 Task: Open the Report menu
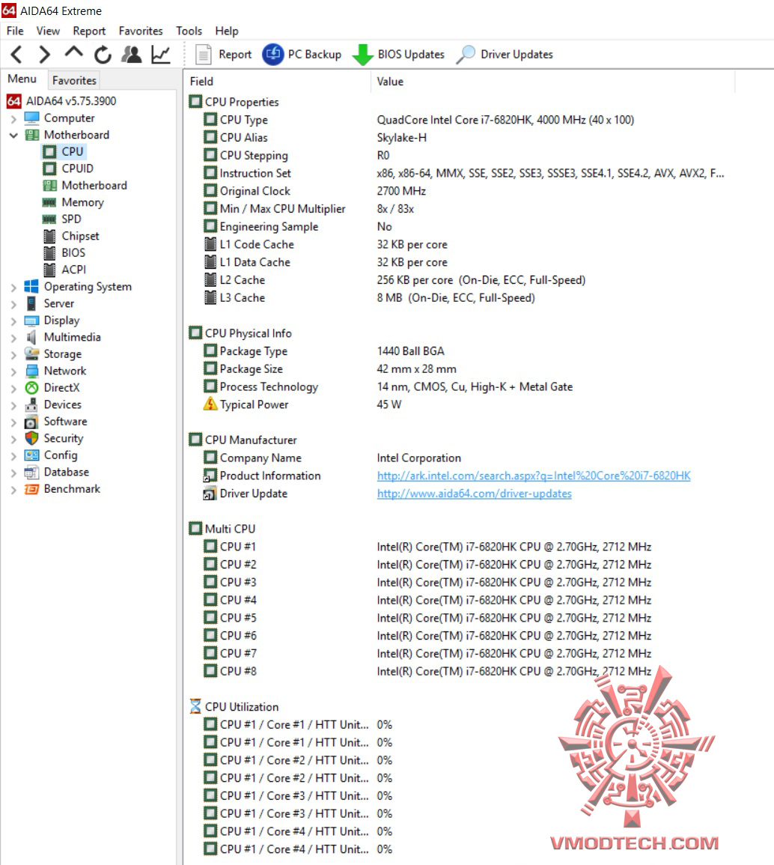[89, 31]
